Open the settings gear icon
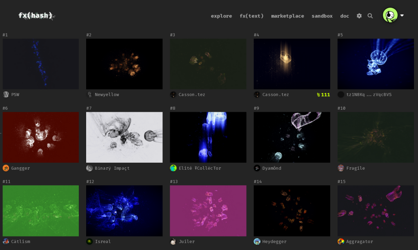The image size is (418, 250). [x=359, y=16]
